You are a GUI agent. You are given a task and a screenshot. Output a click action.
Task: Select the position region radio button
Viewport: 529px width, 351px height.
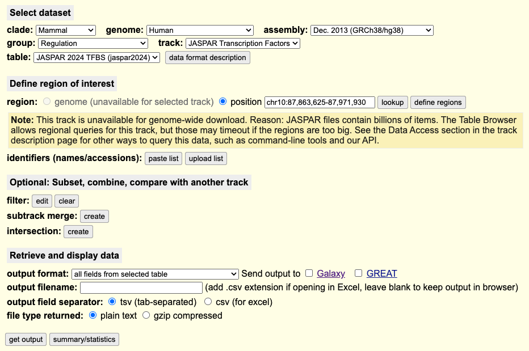[x=223, y=102]
